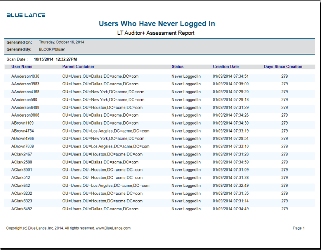
Task: Click the Blue Lance logo
Action: [x=25, y=15]
